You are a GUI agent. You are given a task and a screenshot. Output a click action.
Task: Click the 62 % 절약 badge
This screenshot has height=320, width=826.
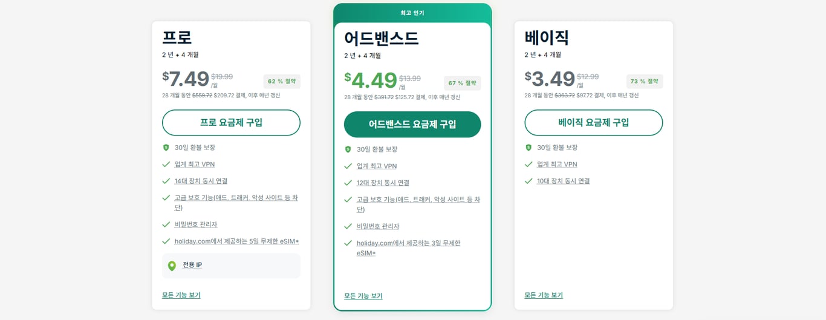point(282,82)
